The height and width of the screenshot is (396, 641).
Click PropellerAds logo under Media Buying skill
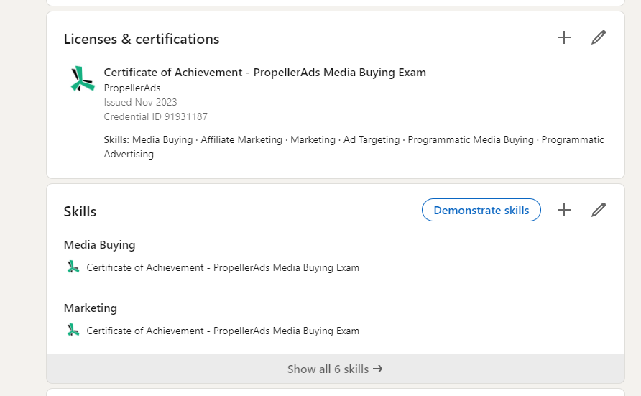[73, 267]
